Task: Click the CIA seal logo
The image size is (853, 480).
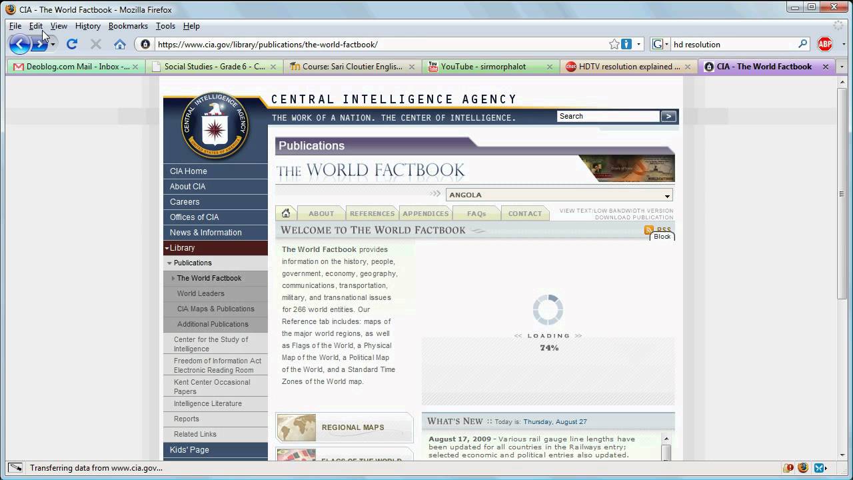Action: 215,125
